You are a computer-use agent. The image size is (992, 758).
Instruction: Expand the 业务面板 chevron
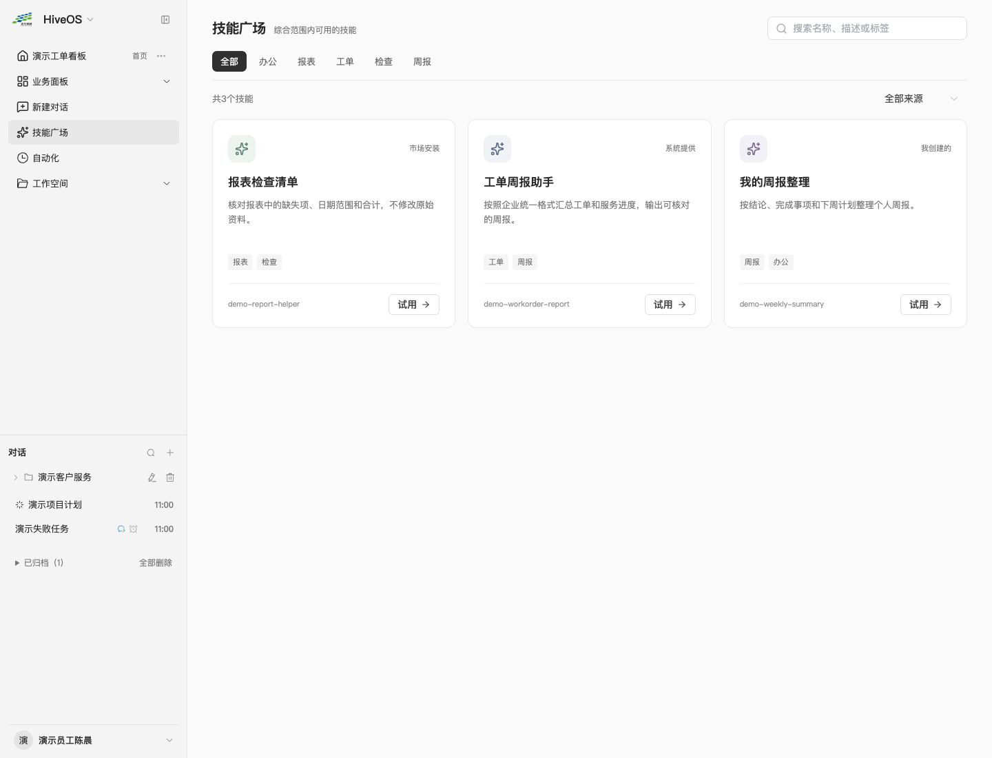[x=166, y=81]
